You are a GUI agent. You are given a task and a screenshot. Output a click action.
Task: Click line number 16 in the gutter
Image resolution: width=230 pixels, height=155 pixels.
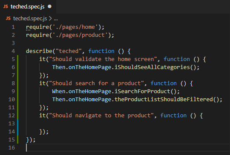click(11, 148)
